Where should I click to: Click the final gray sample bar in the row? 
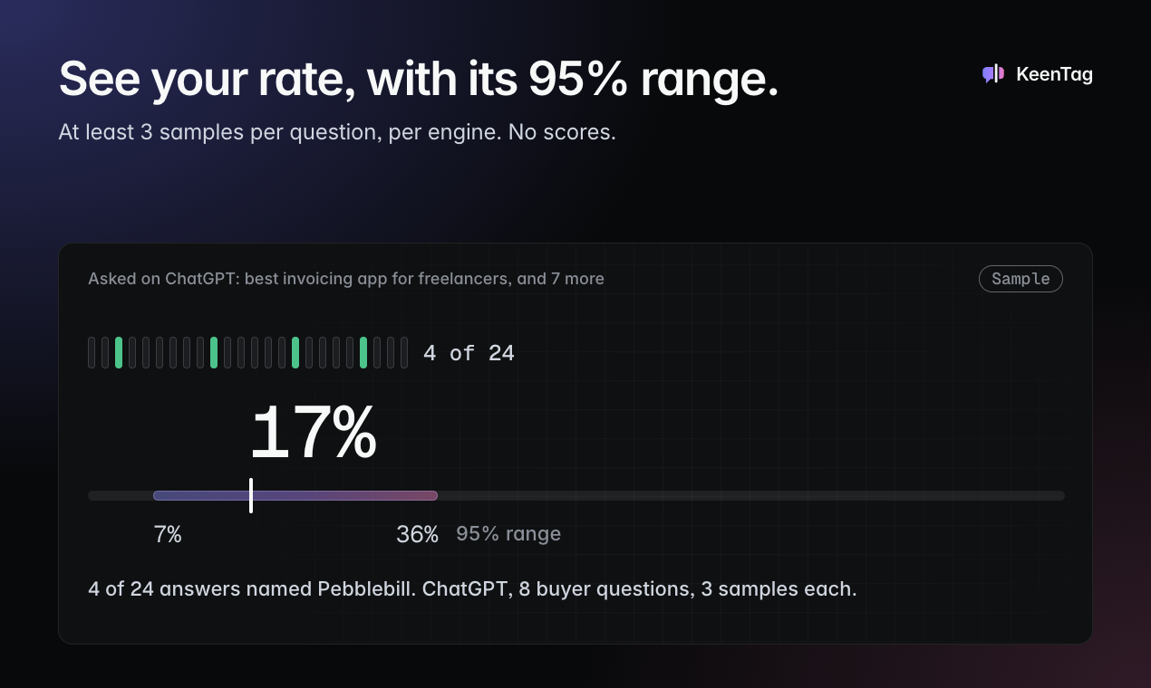(404, 352)
